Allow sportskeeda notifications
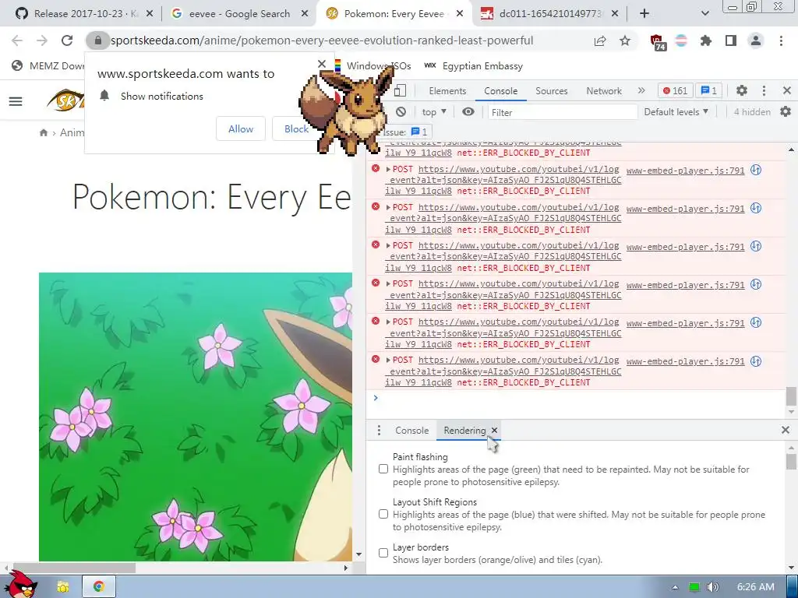 (x=241, y=128)
